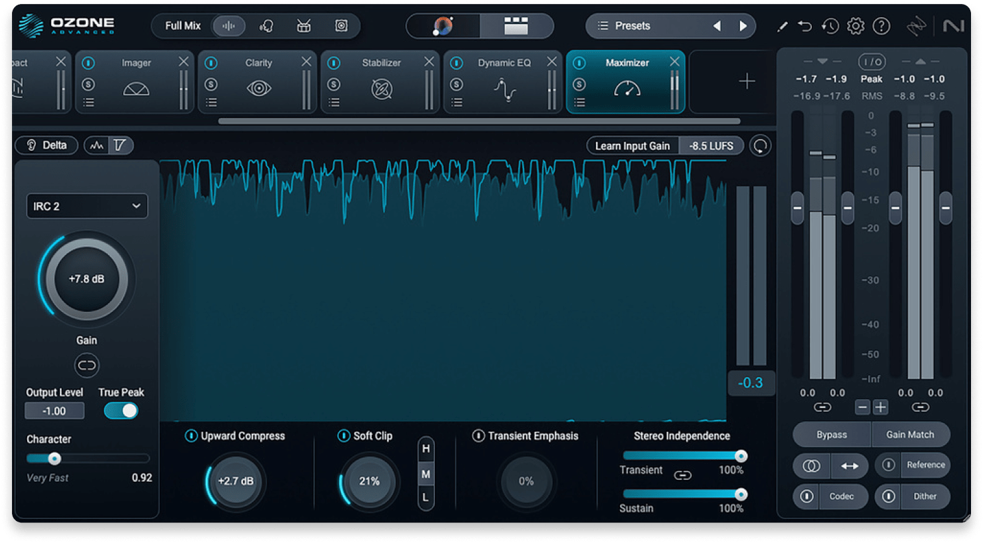Select the Clarity module tab
The image size is (983, 543).
point(258,62)
